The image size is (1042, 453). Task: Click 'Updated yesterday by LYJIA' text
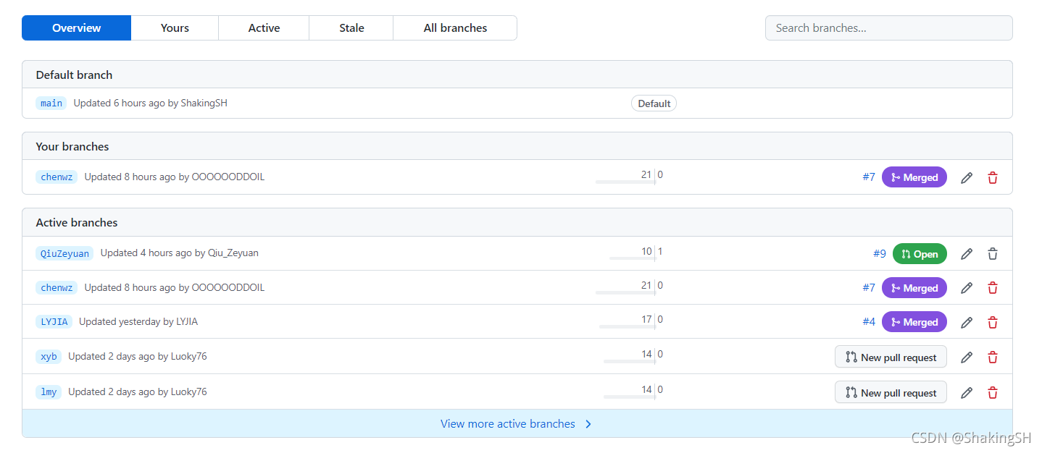tap(138, 321)
